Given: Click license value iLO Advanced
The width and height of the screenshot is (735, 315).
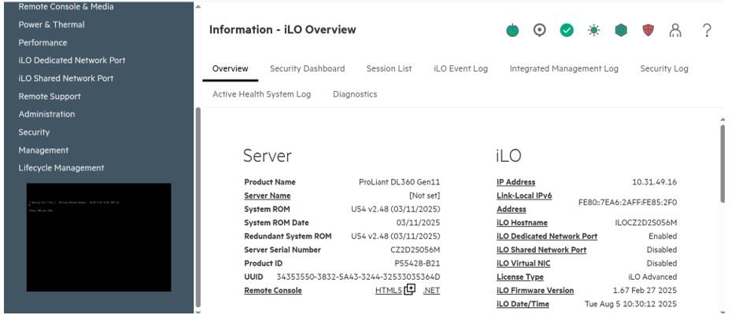Looking at the screenshot, I should click(x=652, y=277).
